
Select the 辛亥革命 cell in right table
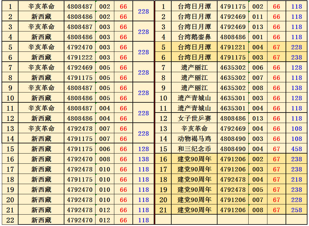[x=194, y=129]
